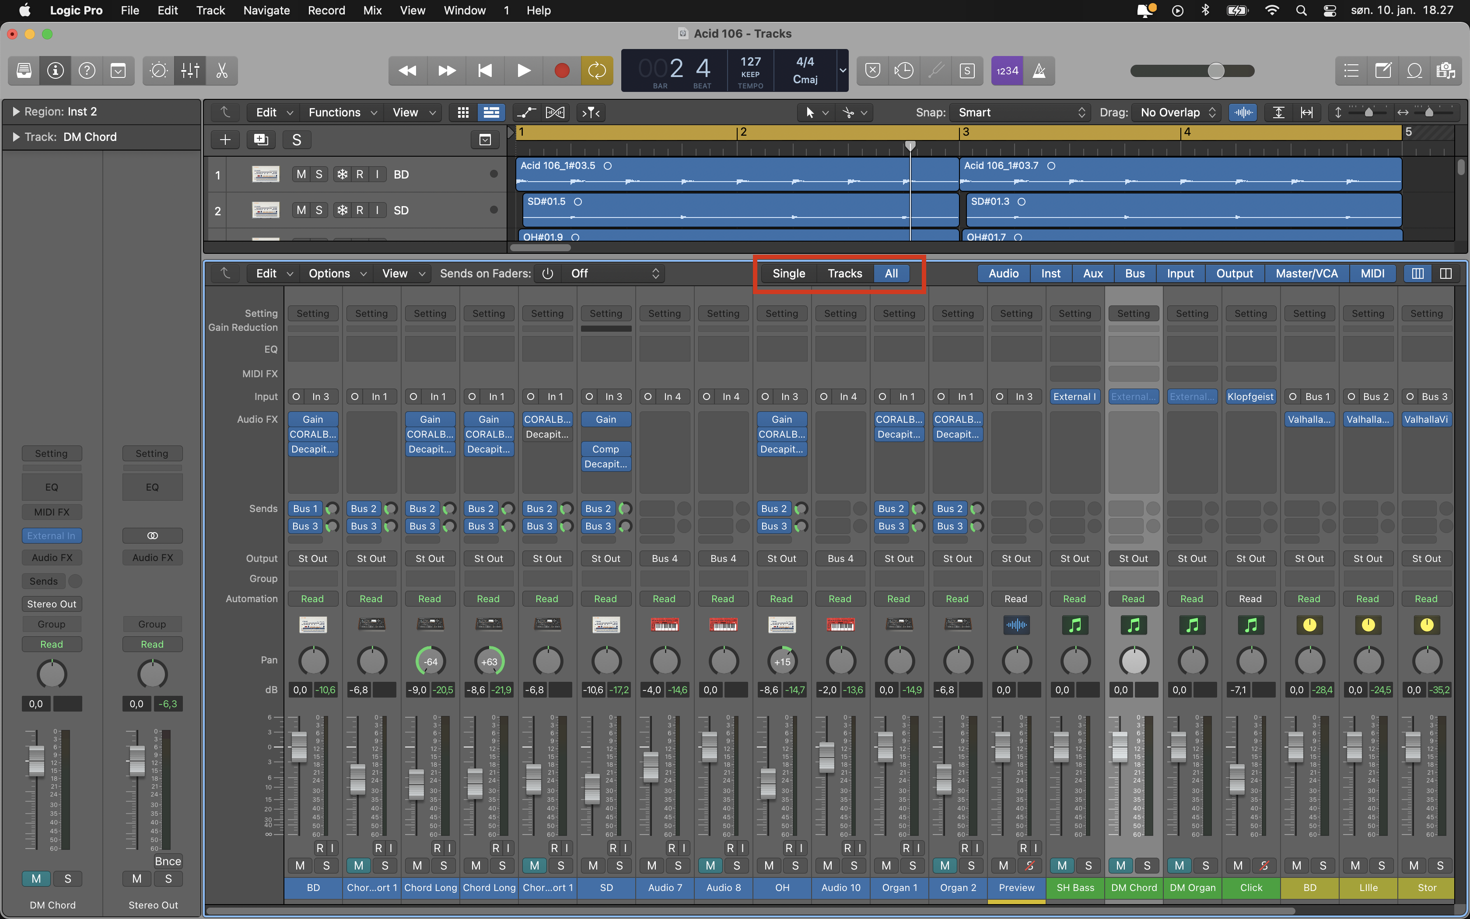1470x919 pixels.
Task: Open the Mix menu in menu bar
Action: pyautogui.click(x=372, y=11)
